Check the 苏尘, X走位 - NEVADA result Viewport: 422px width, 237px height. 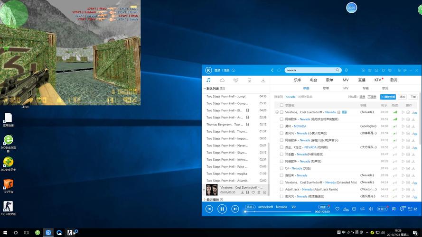click(x=281, y=147)
